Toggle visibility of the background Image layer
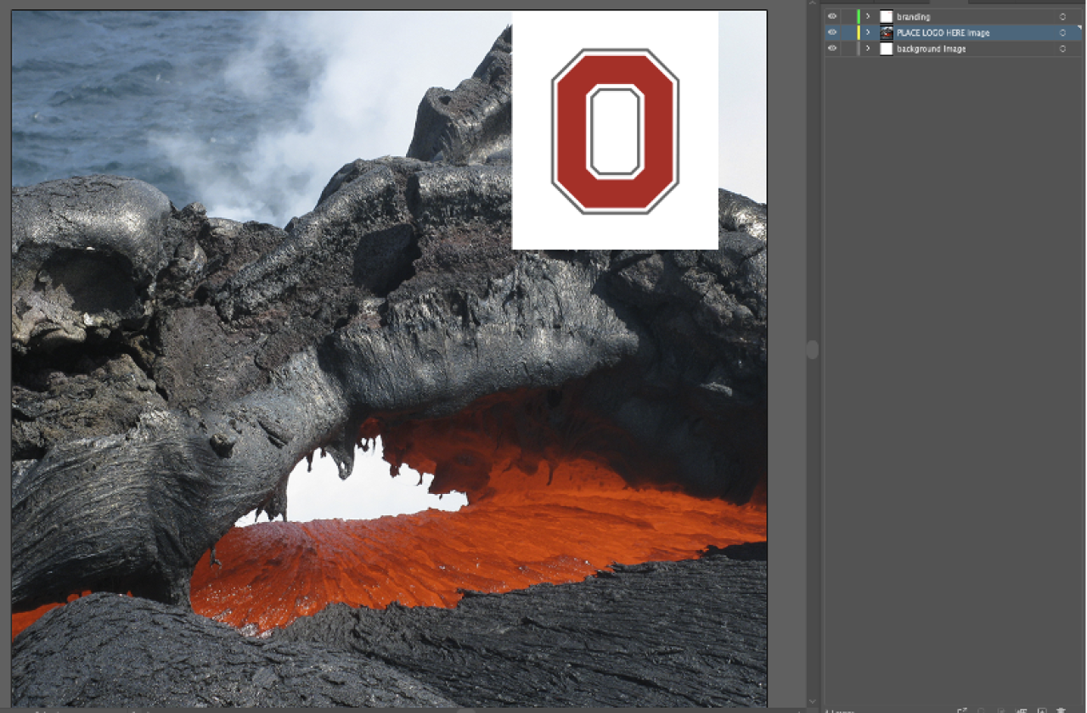 [x=832, y=48]
